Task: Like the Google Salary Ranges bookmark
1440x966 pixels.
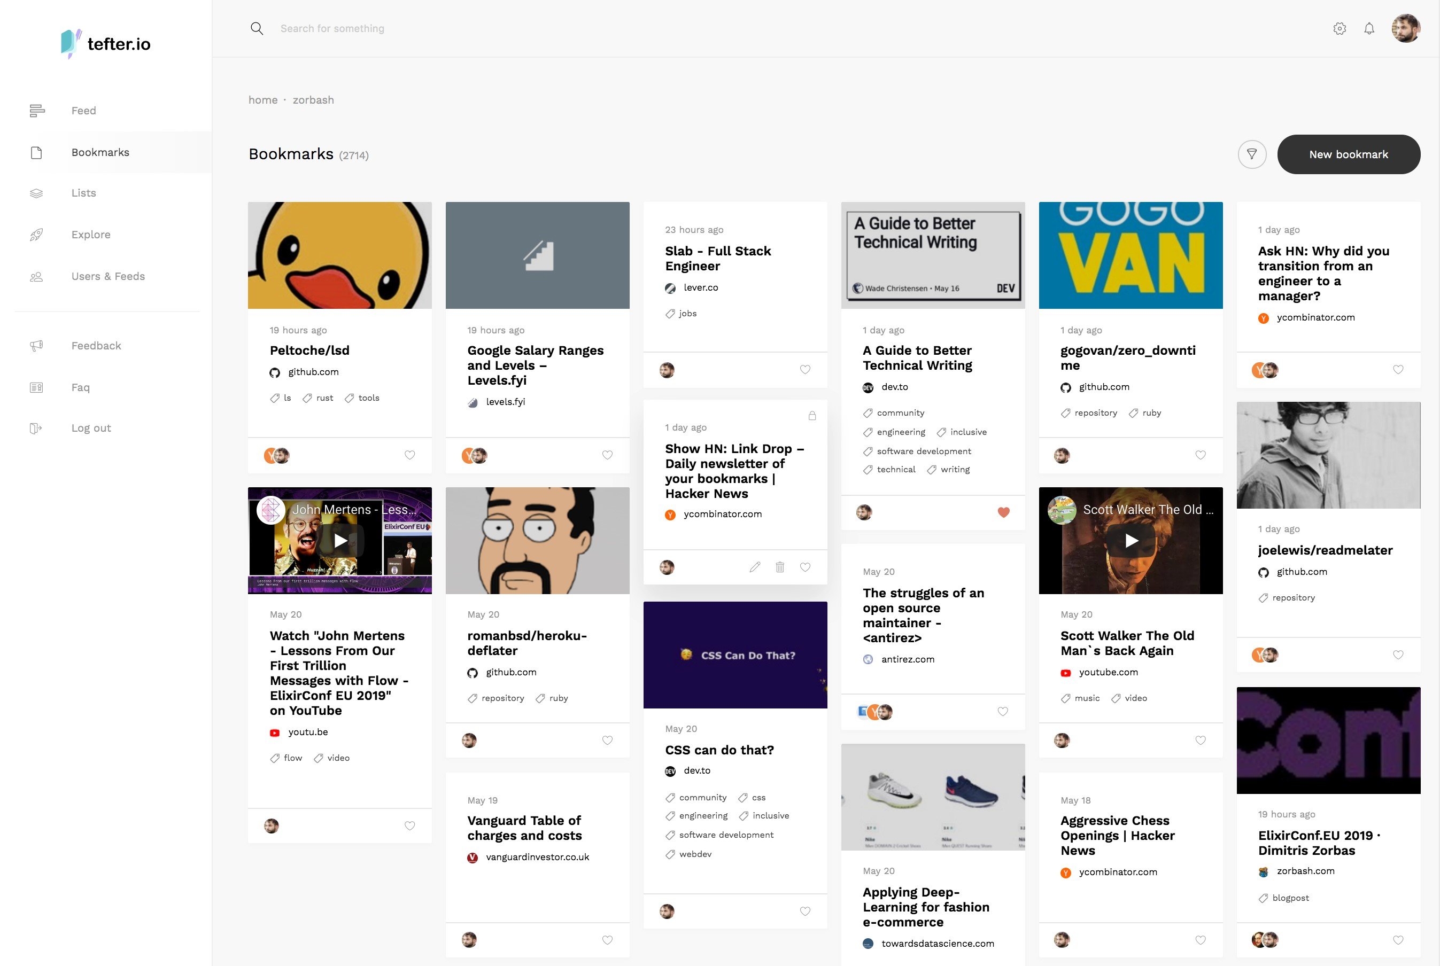Action: coord(608,455)
